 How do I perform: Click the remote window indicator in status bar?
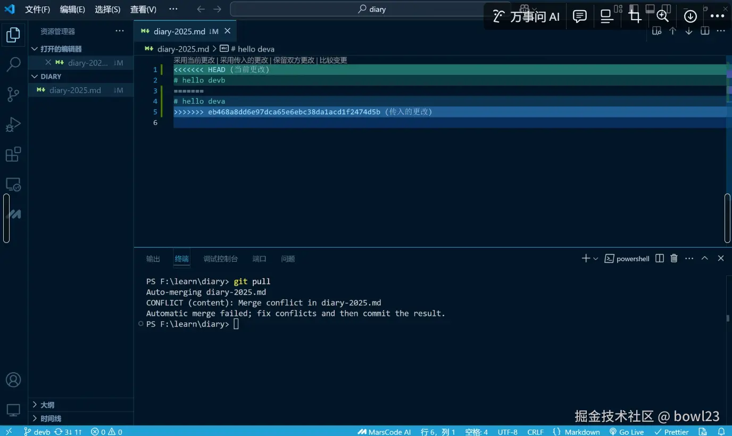tap(9, 432)
